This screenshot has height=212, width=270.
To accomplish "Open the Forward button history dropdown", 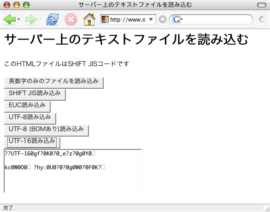I will (x=40, y=19).
